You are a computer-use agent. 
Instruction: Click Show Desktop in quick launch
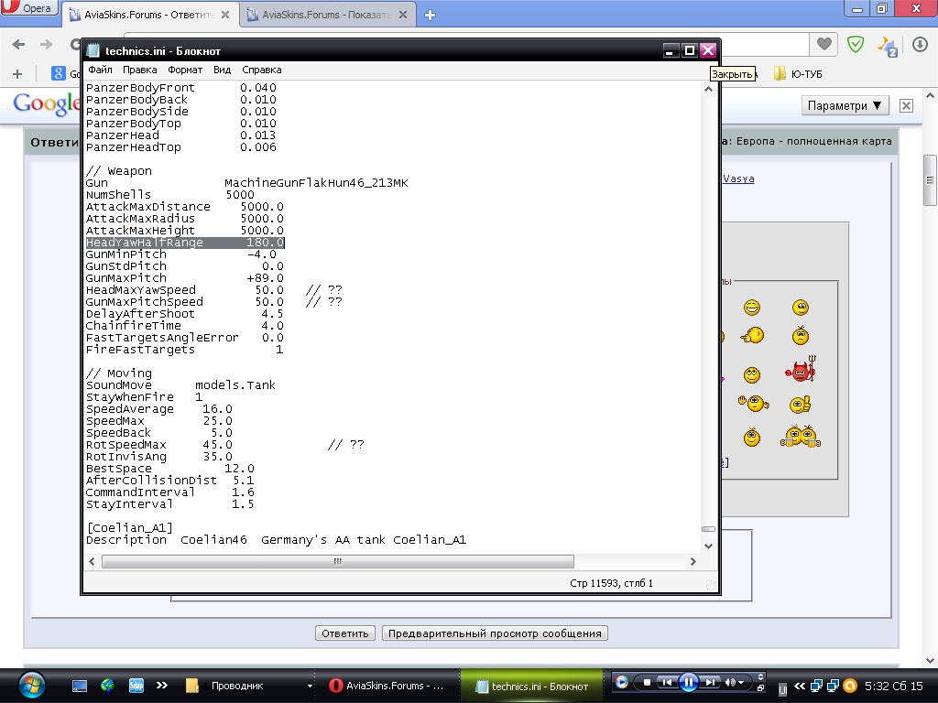pyautogui.click(x=80, y=686)
